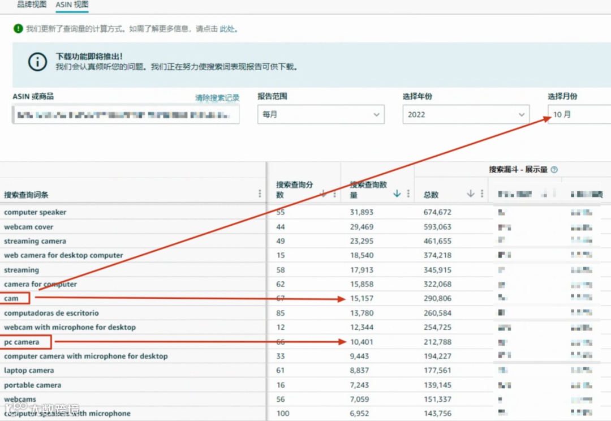Click the green notice icon beside the update message
The width and height of the screenshot is (611, 421).
(x=18, y=28)
